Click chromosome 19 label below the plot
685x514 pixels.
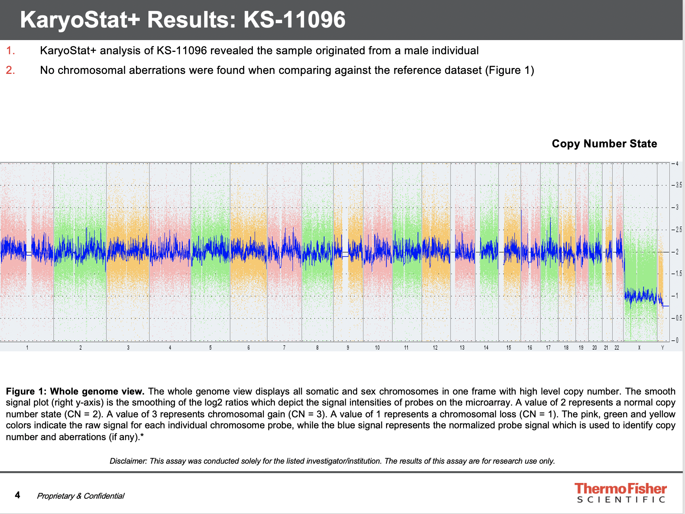click(581, 348)
